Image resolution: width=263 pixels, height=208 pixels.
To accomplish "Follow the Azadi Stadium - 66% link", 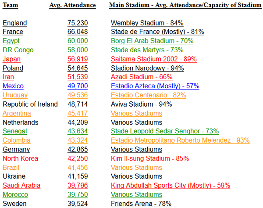I will [x=141, y=77].
